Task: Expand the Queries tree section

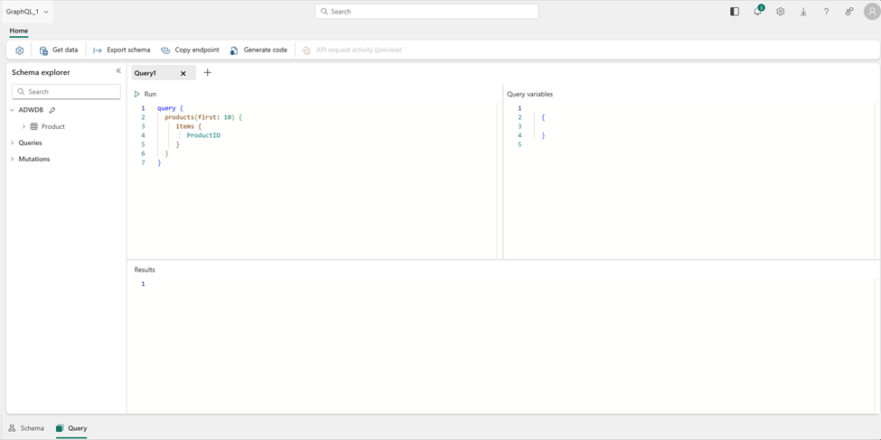Action: 13,143
